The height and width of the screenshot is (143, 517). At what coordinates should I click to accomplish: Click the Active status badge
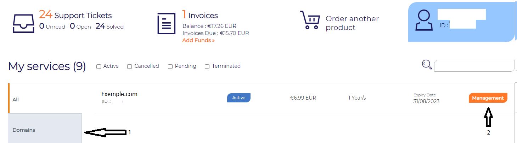coord(239,98)
